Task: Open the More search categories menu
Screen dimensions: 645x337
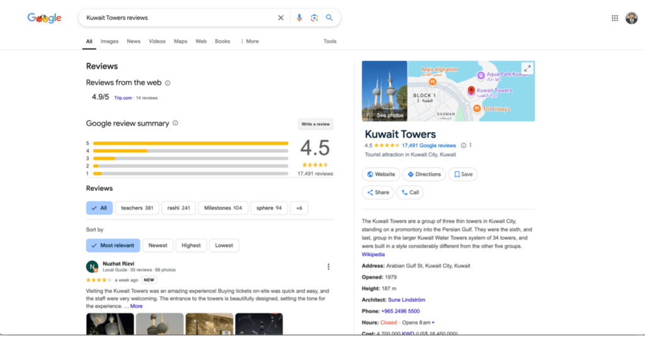Action: point(249,41)
